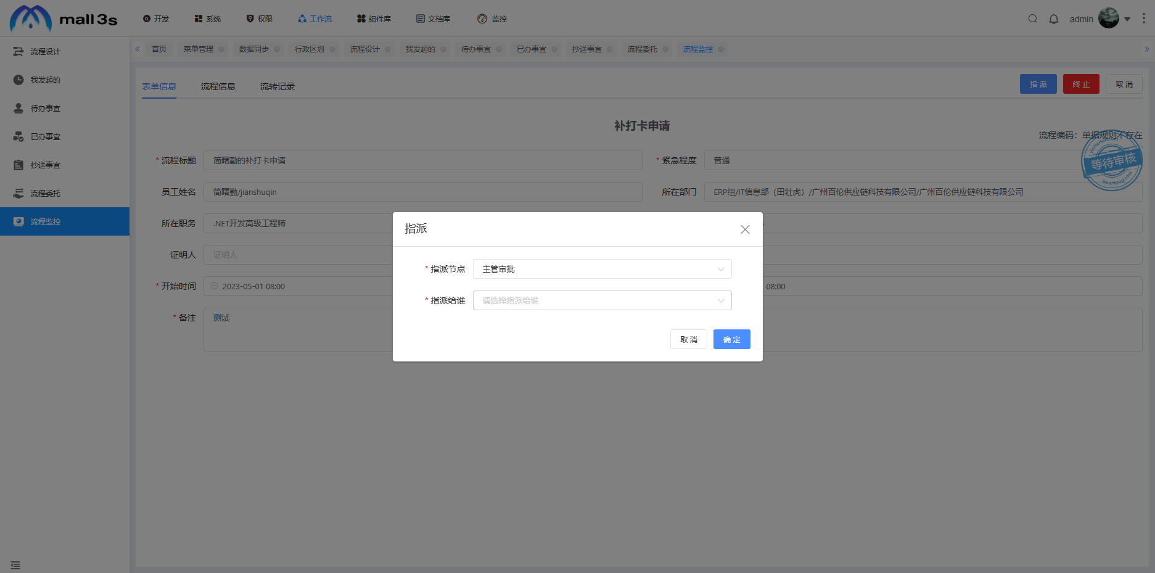Switch to the 首页 page tab
1155x573 pixels.
[x=159, y=49]
